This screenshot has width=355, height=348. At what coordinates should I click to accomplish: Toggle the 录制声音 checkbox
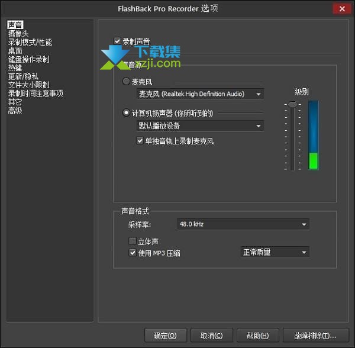point(117,41)
